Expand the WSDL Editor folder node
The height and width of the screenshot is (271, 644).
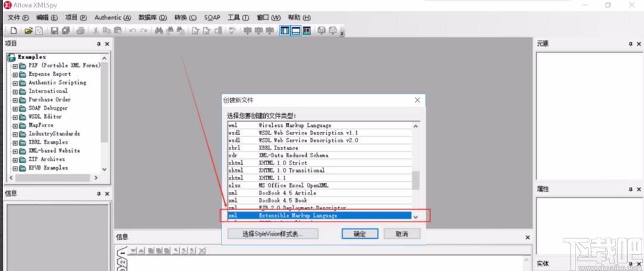(15, 117)
